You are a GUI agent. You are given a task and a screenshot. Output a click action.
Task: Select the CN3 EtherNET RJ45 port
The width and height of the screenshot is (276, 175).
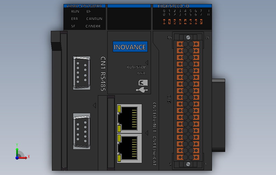129,118
